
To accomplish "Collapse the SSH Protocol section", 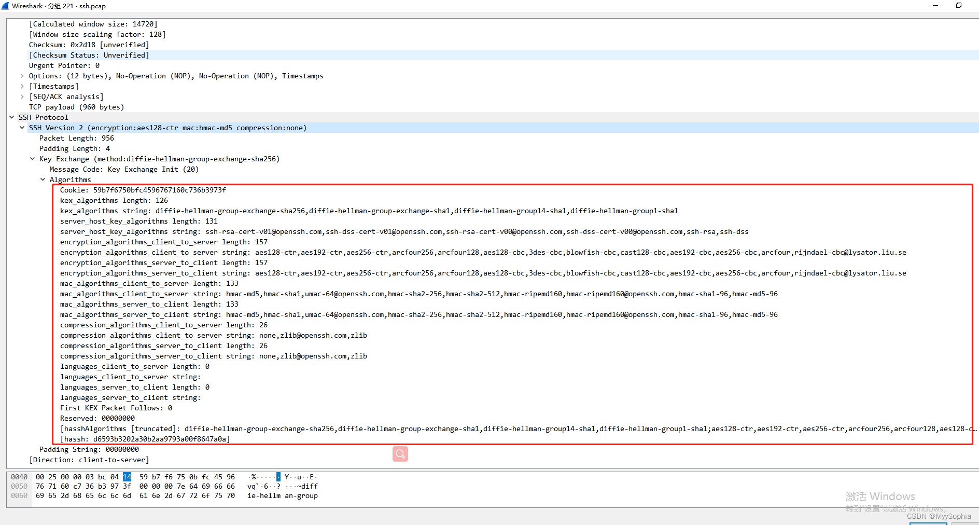I will (x=11, y=117).
